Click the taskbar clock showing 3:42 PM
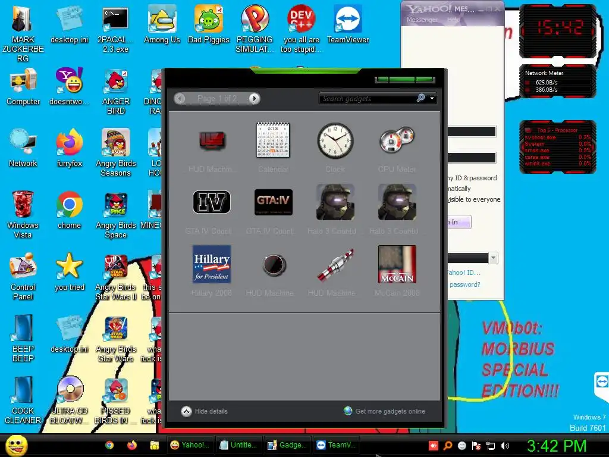The image size is (609, 457). click(557, 446)
